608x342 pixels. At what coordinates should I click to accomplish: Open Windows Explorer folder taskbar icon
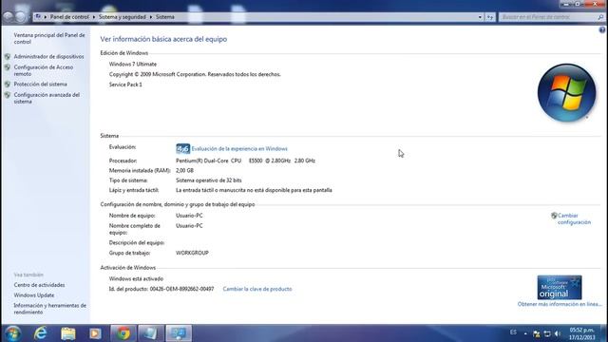[x=67, y=333]
